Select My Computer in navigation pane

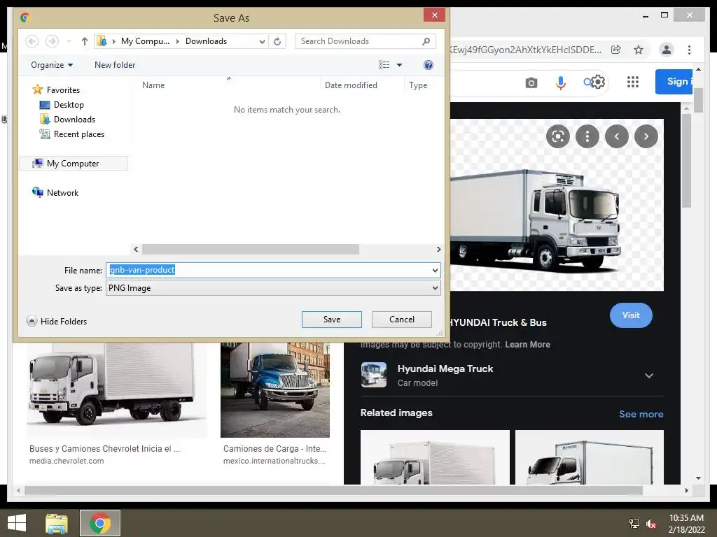(x=73, y=164)
